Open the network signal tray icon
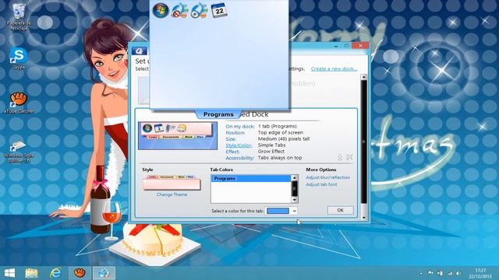Screen dimensions: 499x280 450,273
